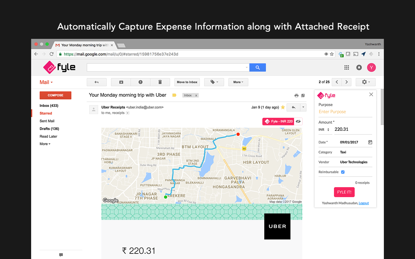The height and width of the screenshot is (259, 415).
Task: Unstar the Uber Receipts message
Action: (283, 107)
